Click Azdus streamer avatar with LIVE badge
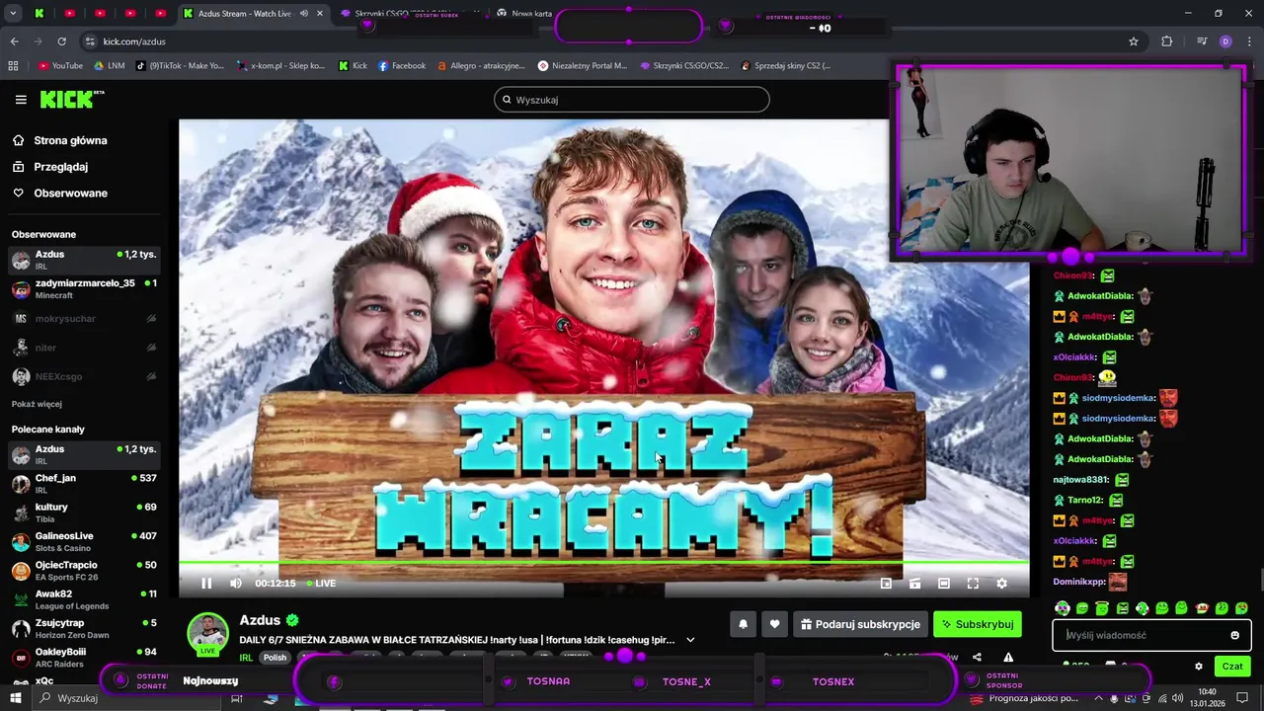Image resolution: width=1264 pixels, height=711 pixels. pos(207,634)
